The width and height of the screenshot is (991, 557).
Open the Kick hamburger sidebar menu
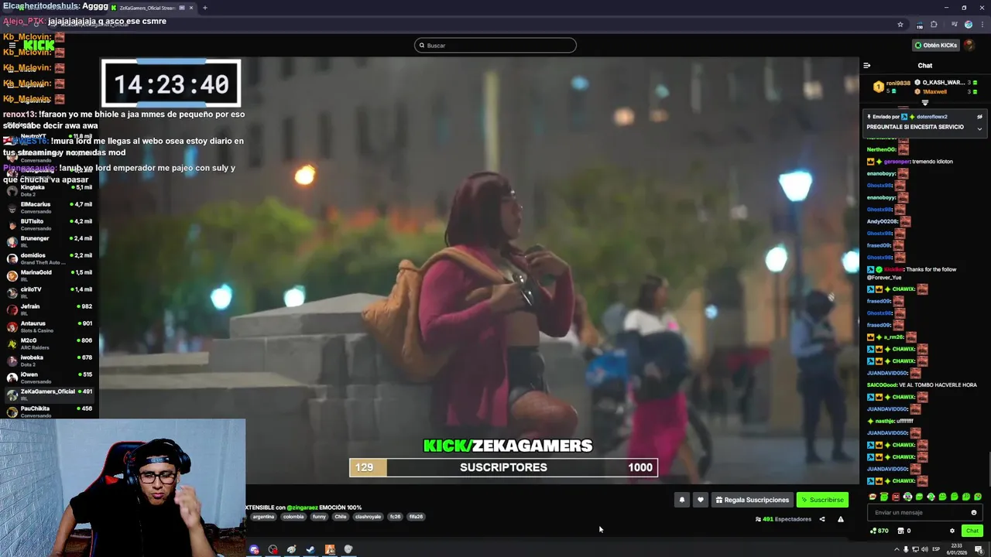click(x=12, y=46)
